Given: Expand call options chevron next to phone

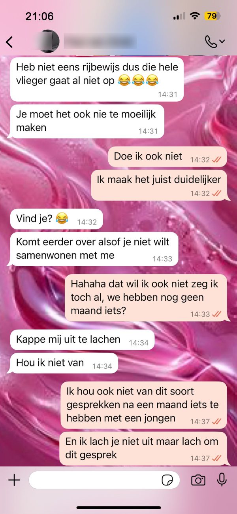Looking at the screenshot, I should [222, 42].
